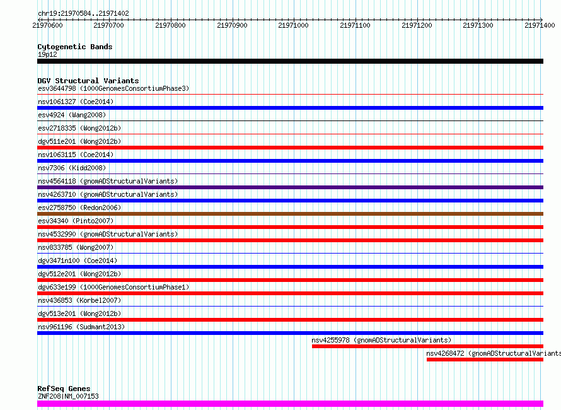Click the DGV Structural Variants track title
This screenshot has width=561, height=410.
click(x=88, y=81)
